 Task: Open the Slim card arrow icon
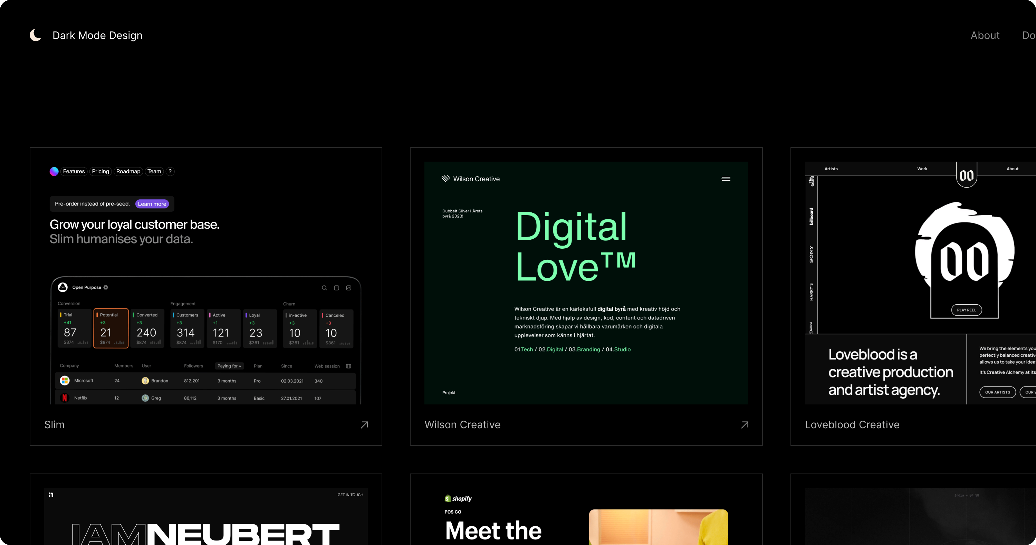[364, 425]
